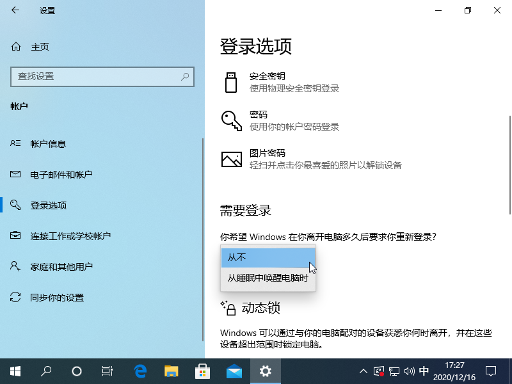Open 电子邮件和帐户 email accounts icon
The image size is (512, 384).
(14, 174)
